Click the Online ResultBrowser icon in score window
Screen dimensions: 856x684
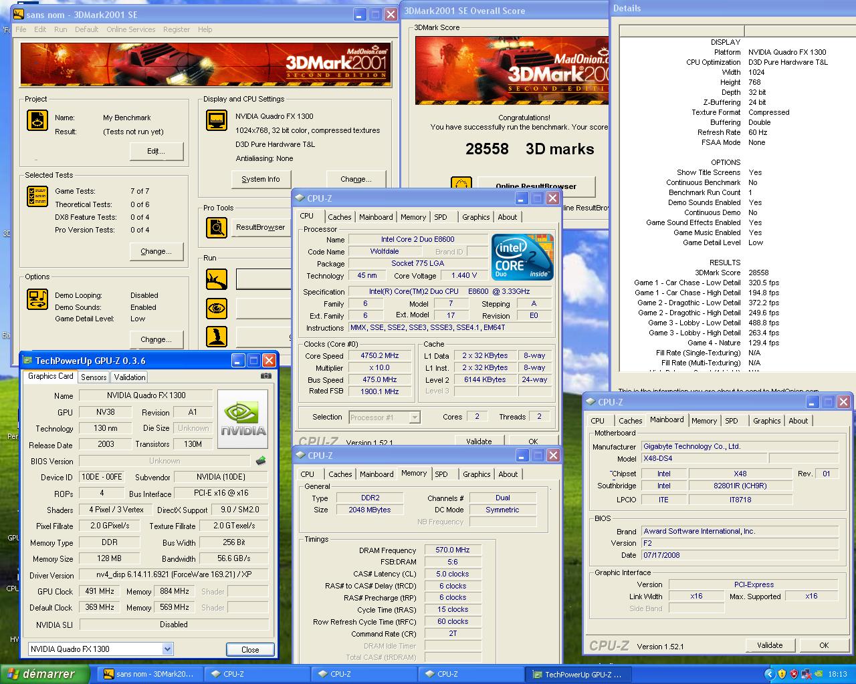click(461, 186)
